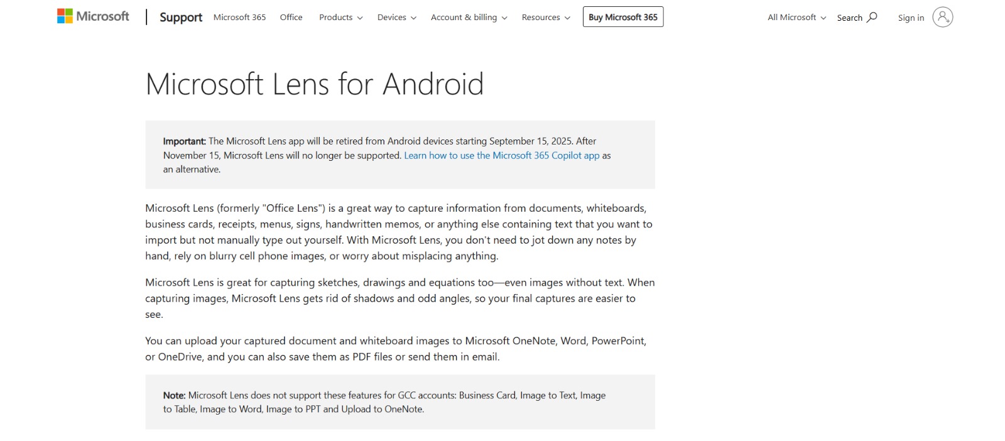Viewport: 1005px width, 441px height.
Task: Click the Microsoft logo
Action: [x=93, y=16]
